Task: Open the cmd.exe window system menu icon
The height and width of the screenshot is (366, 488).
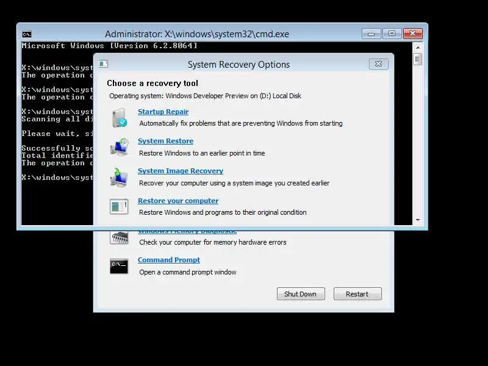Action: point(27,34)
